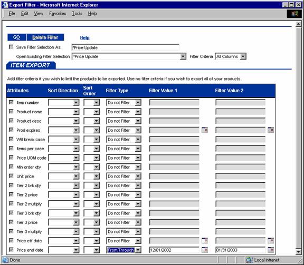The width and height of the screenshot is (304, 265).
Task: Toggle Save Filter Selection As checkbox
Action: (x=11, y=47)
